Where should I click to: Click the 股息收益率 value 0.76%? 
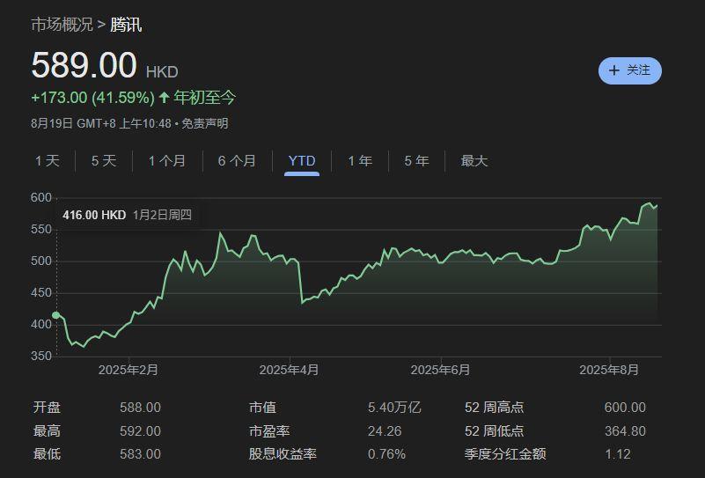coord(386,453)
